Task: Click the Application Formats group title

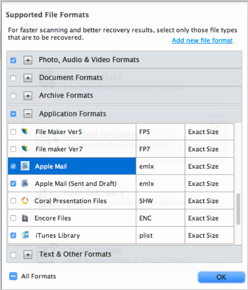Action: 73,114
